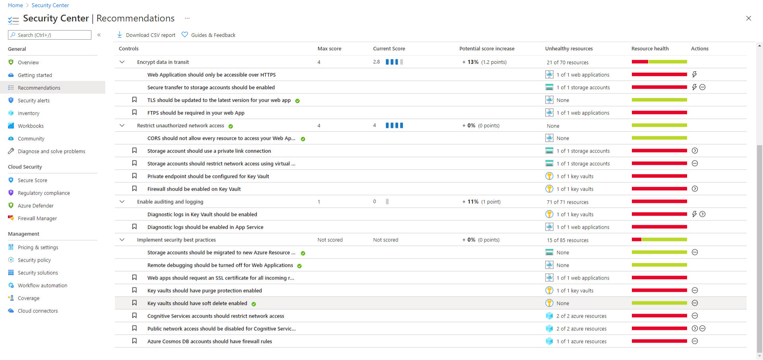Click the Guides & Feedback heart icon
Screen dimensions: 763x360
tap(185, 35)
